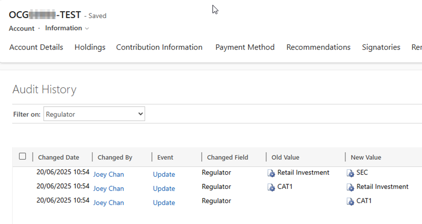Viewport: 422px width, 224px height.
Task: Switch to the Account Details tab
Action: coord(36,48)
